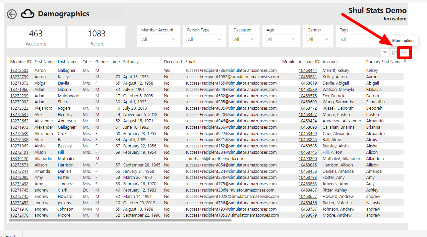Open the Person Type filter dropdown
The width and height of the screenshot is (427, 237).
(x=205, y=39)
